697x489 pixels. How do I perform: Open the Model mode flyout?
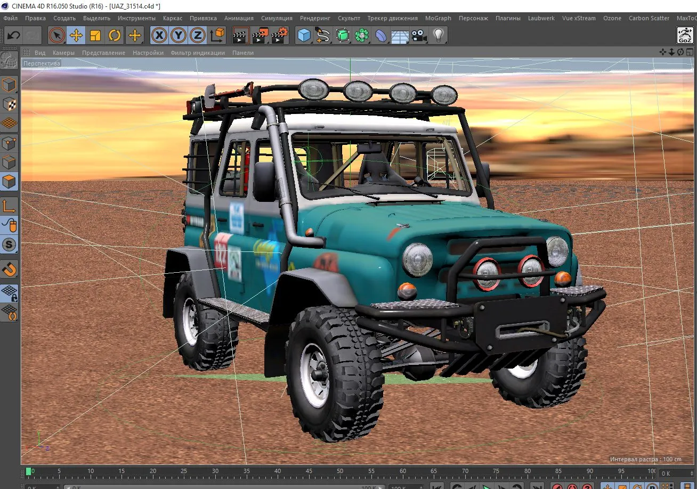[x=10, y=85]
